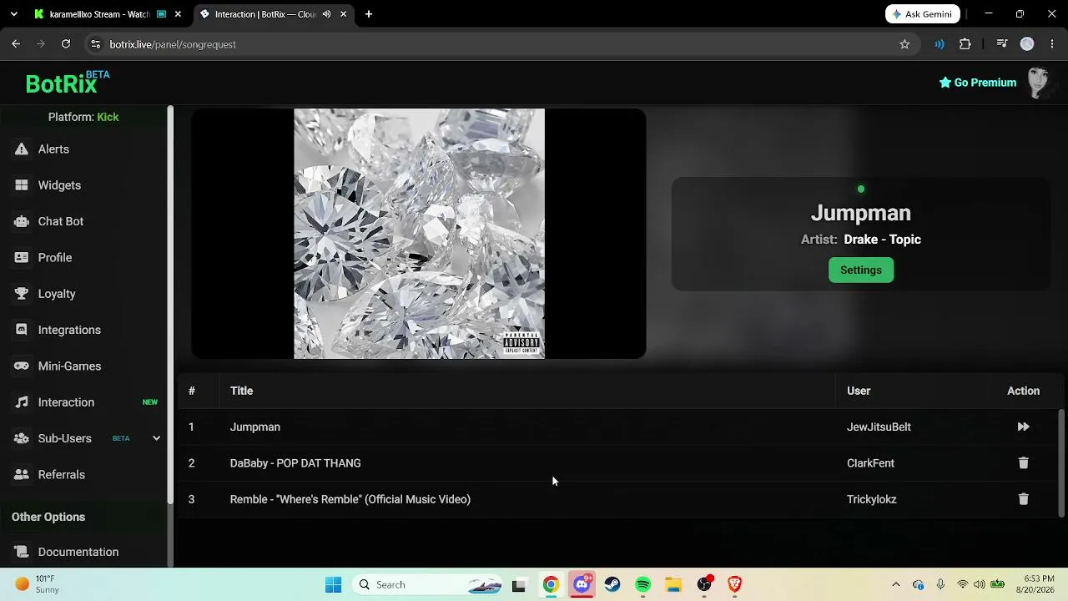Open the weather widget showing 101°F
This screenshot has width=1068, height=601.
click(38, 584)
